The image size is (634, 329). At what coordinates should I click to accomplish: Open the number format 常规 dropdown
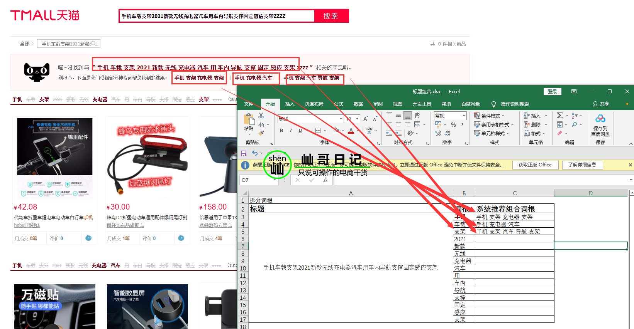(464, 116)
